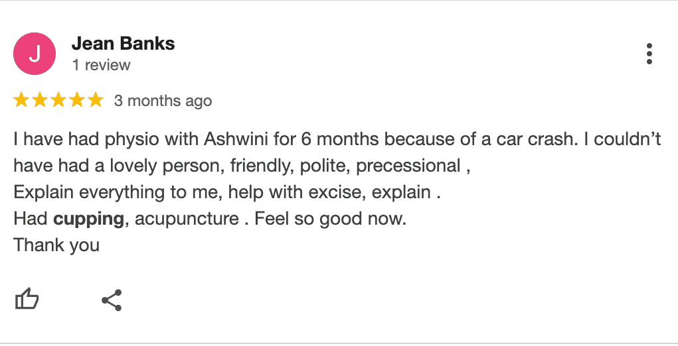Click Jean Banks' pink J avatar
This screenshot has height=346, width=678.
coord(35,54)
